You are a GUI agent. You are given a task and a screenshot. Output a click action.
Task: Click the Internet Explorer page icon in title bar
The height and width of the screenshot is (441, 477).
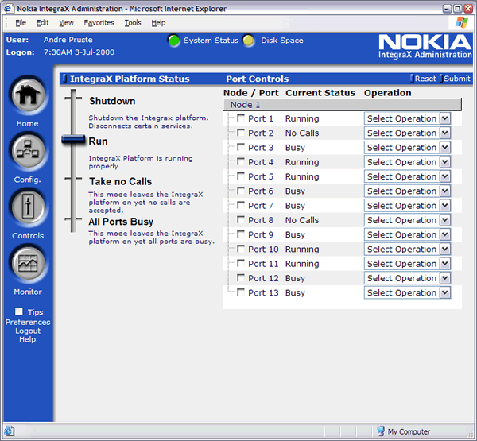(x=9, y=9)
